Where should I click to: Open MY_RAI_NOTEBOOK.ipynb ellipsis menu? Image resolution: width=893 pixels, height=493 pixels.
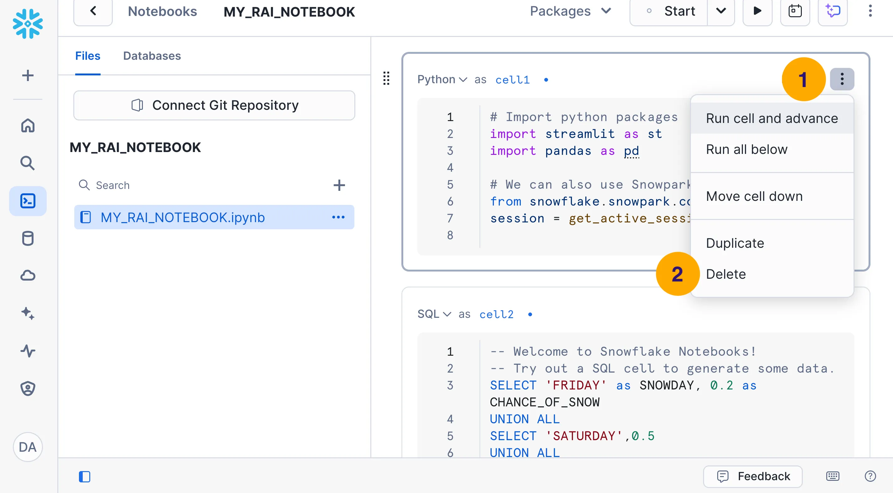(x=338, y=217)
